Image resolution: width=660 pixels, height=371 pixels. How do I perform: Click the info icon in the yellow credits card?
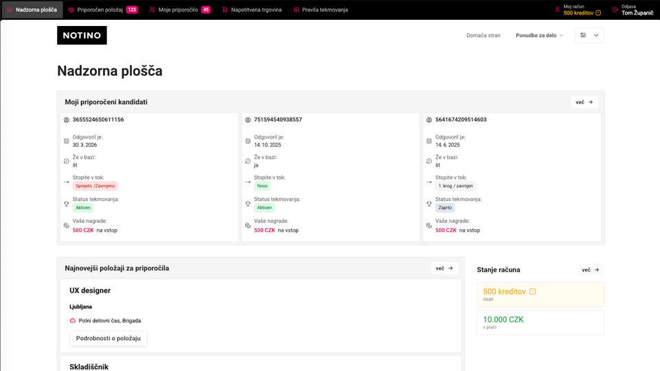click(532, 291)
